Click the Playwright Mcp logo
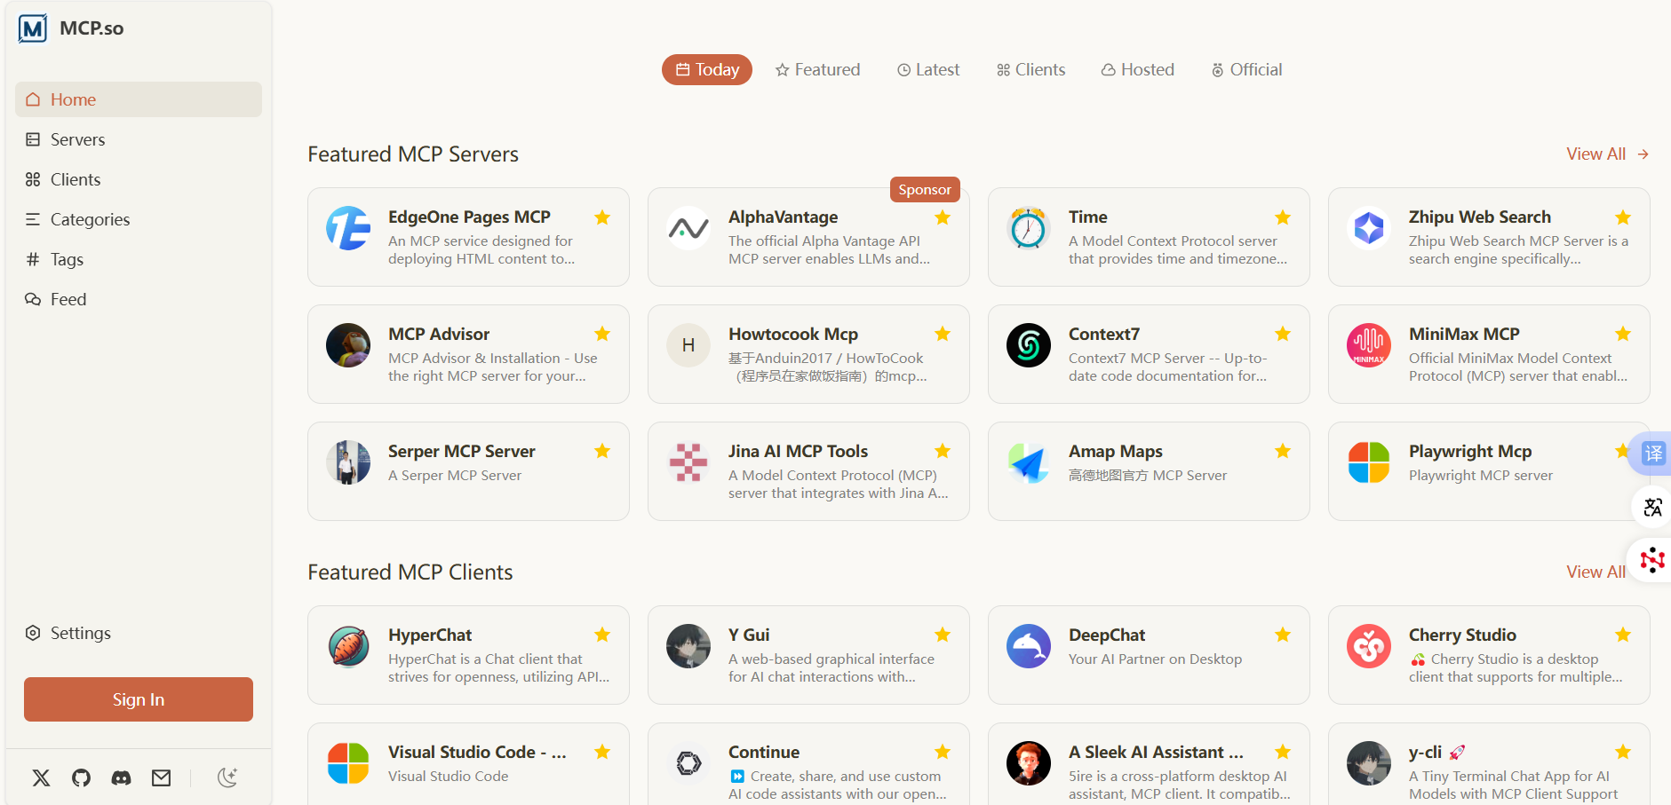The height and width of the screenshot is (805, 1671). point(1369,462)
